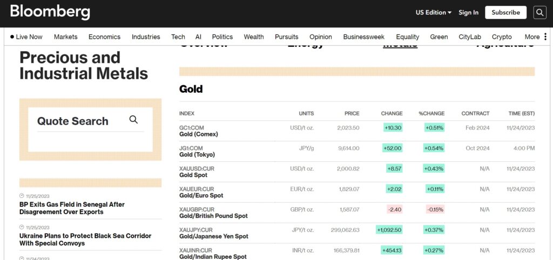Image resolution: width=553 pixels, height=260 pixels.
Task: Click the change value +454.13
Action: coord(392,250)
